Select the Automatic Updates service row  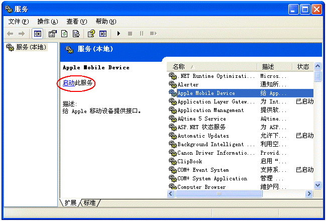coord(203,136)
